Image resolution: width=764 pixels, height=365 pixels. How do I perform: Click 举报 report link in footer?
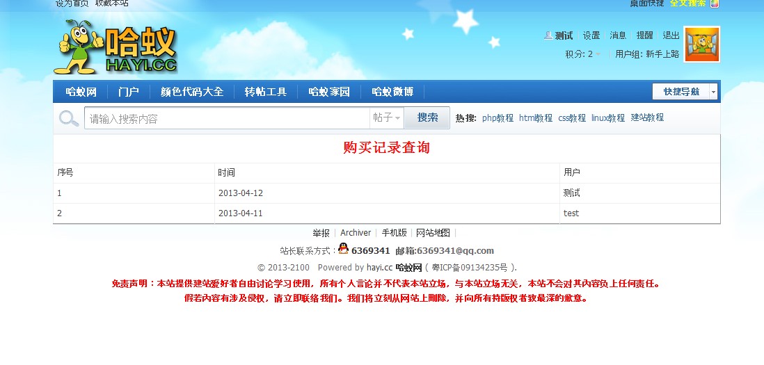[x=321, y=233]
